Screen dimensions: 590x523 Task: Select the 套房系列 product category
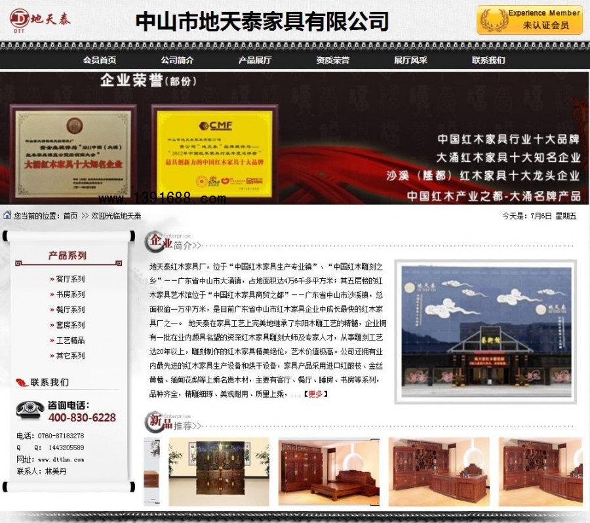[x=70, y=325]
